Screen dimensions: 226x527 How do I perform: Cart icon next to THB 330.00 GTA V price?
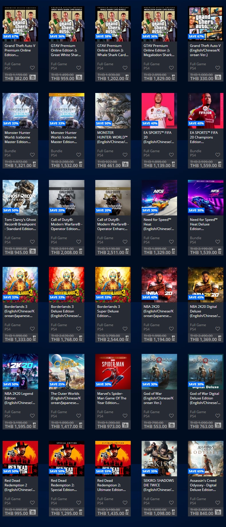pyautogui.click(x=218, y=77)
